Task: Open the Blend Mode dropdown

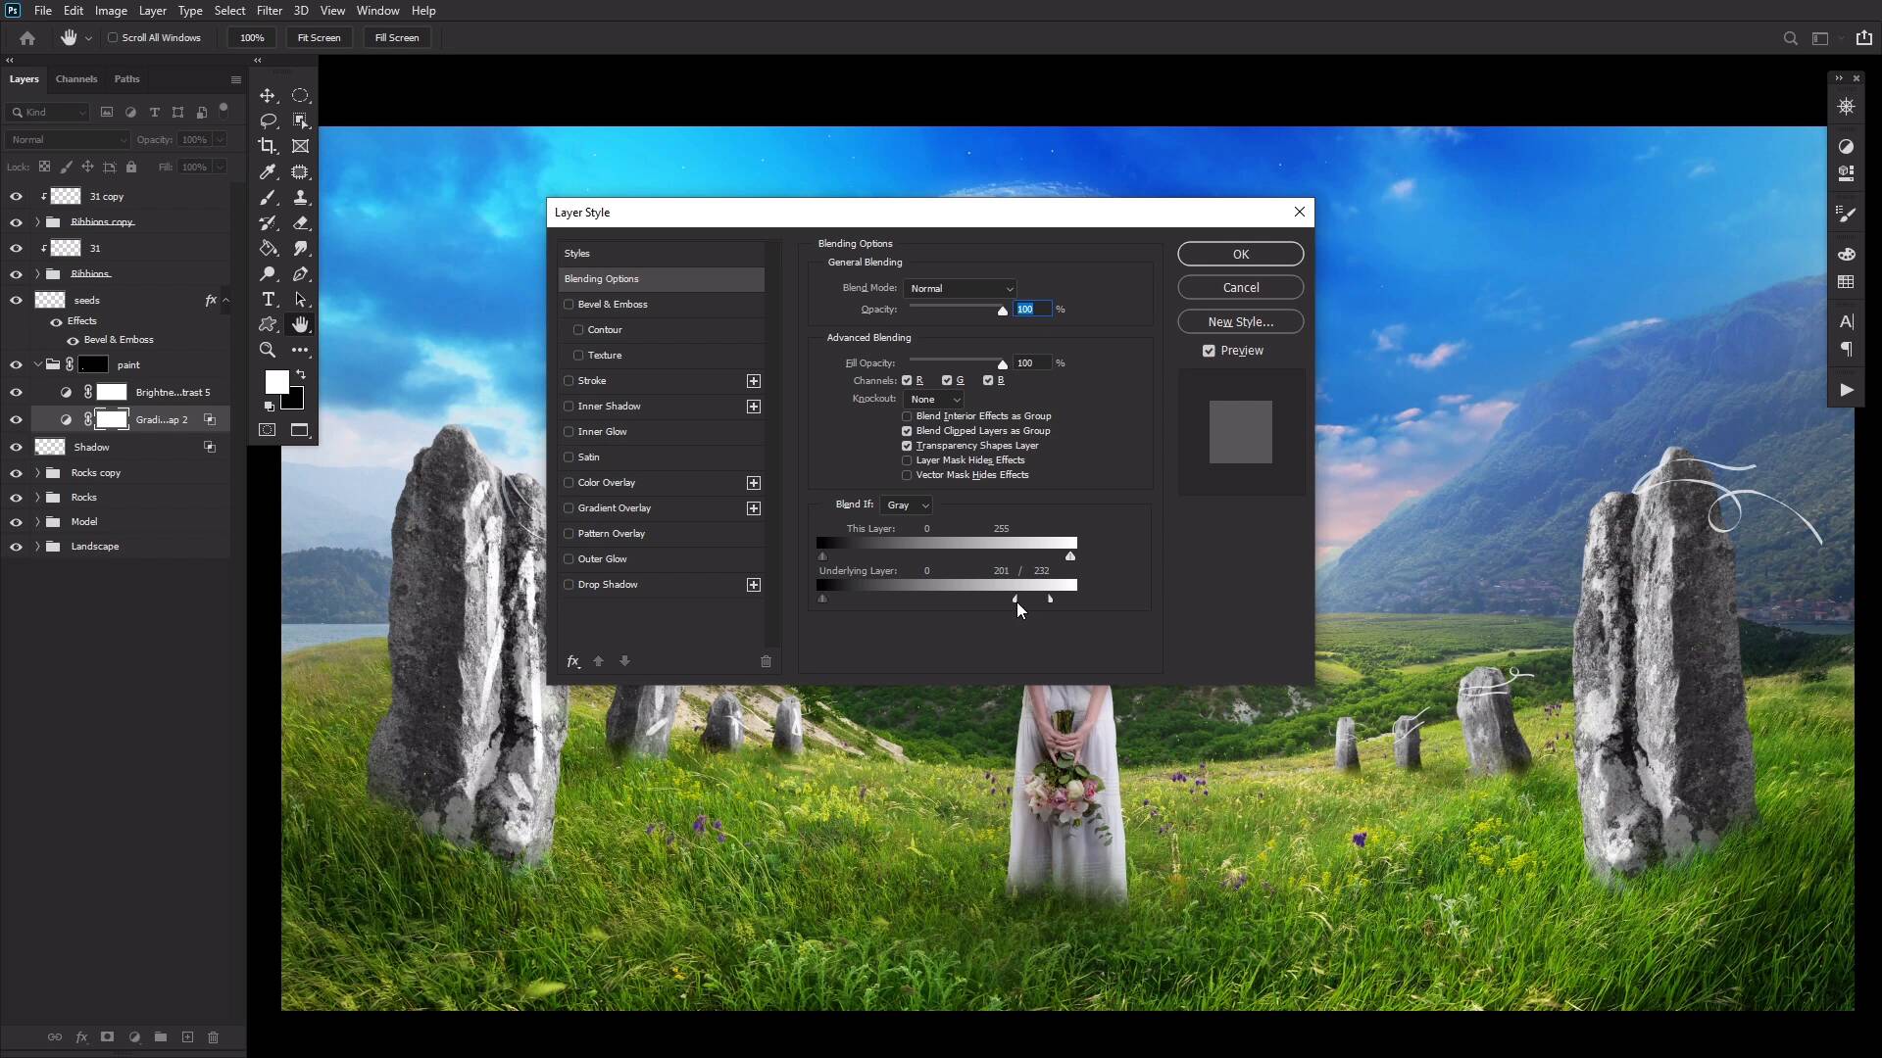Action: (961, 288)
